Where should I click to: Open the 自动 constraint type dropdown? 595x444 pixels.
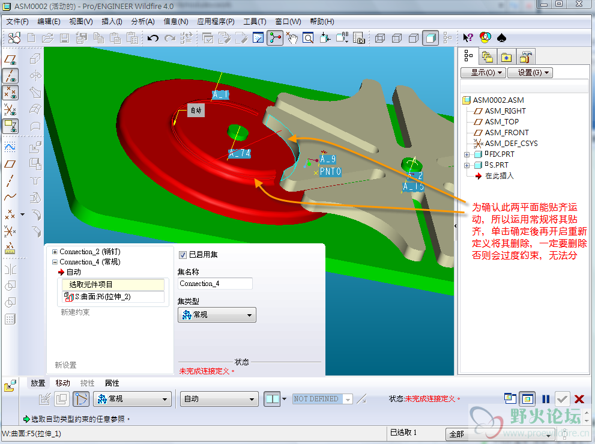(x=219, y=399)
